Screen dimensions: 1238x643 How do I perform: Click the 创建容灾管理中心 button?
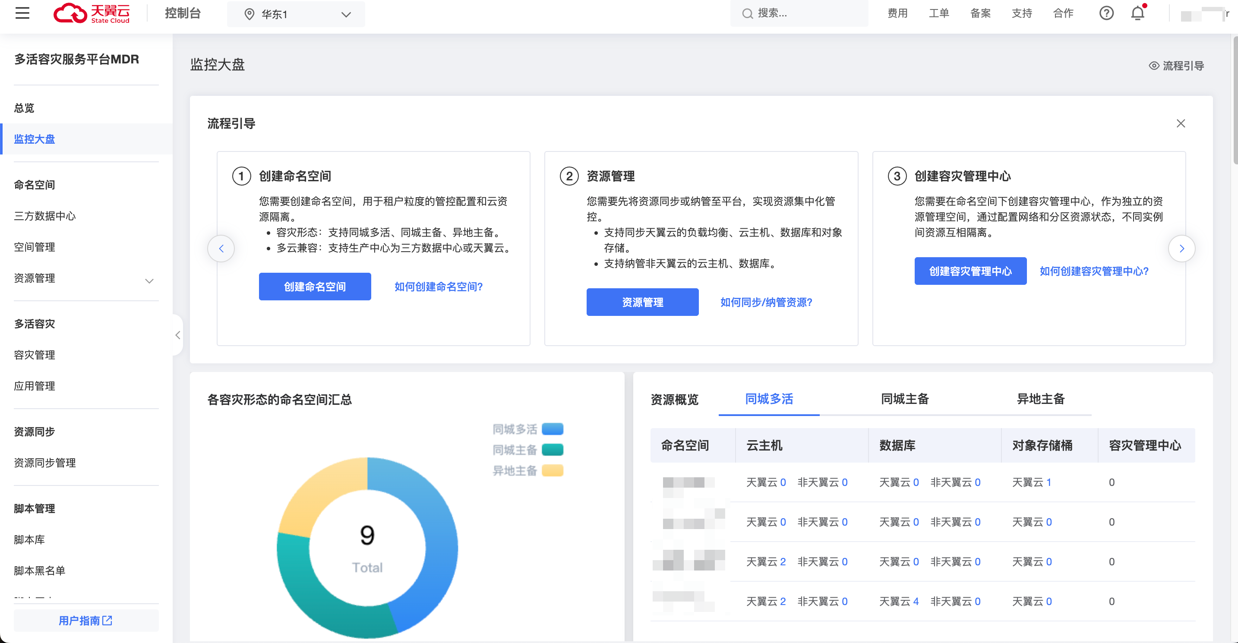click(970, 271)
